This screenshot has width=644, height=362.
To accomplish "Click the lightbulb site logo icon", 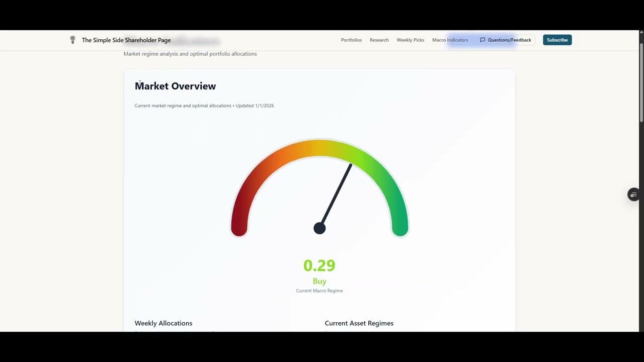I will point(72,40).
